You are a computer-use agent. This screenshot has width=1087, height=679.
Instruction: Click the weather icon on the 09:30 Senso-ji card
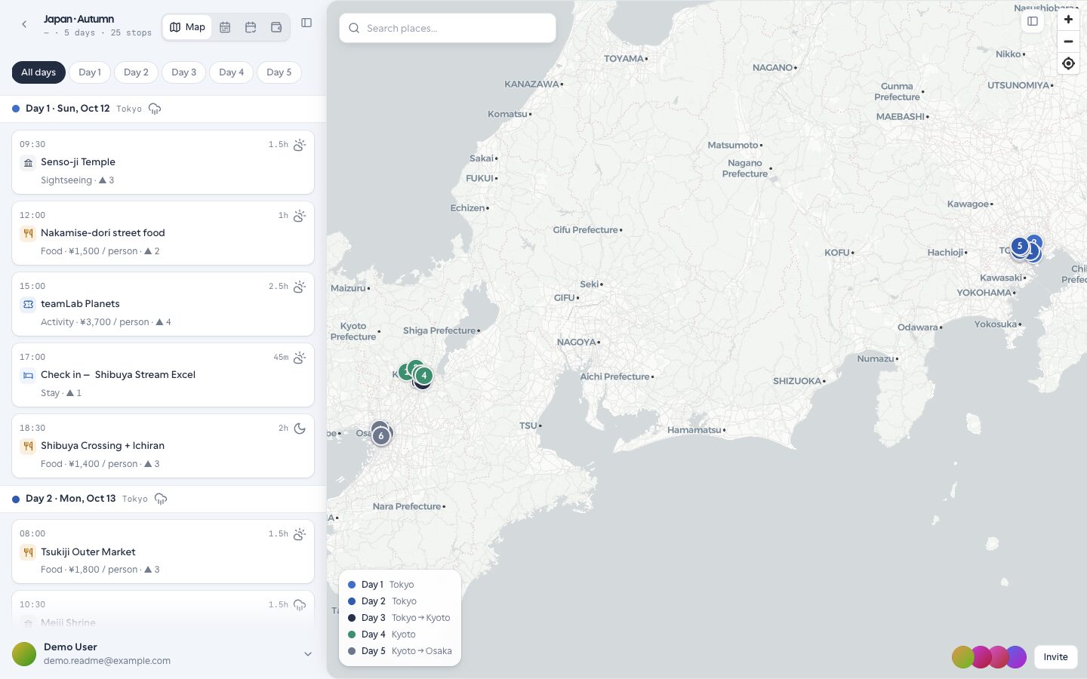(300, 145)
